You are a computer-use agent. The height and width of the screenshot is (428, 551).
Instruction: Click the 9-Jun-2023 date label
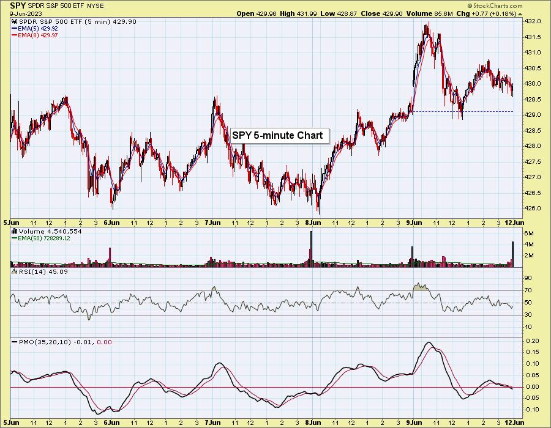coord(26,13)
